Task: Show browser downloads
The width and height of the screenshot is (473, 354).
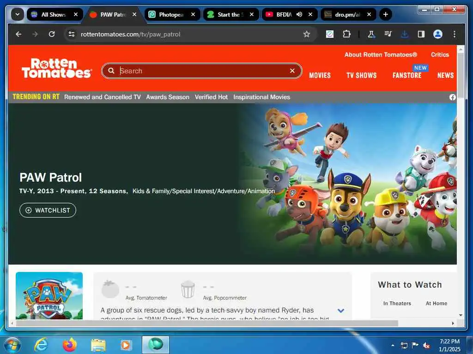Action: (405, 34)
